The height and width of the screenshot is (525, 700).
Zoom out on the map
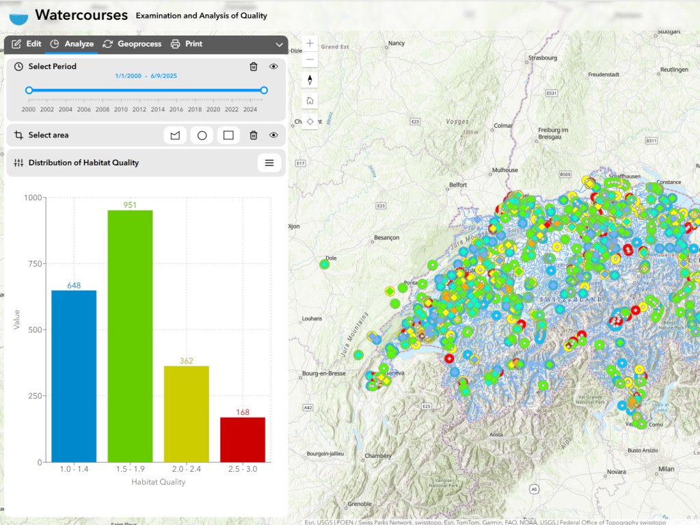click(x=310, y=59)
